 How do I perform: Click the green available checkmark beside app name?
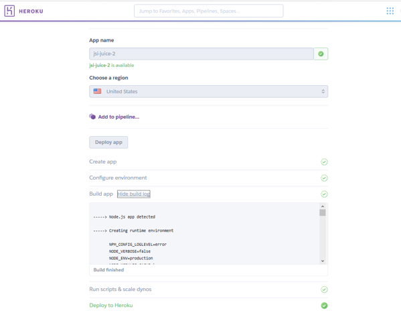(x=321, y=54)
